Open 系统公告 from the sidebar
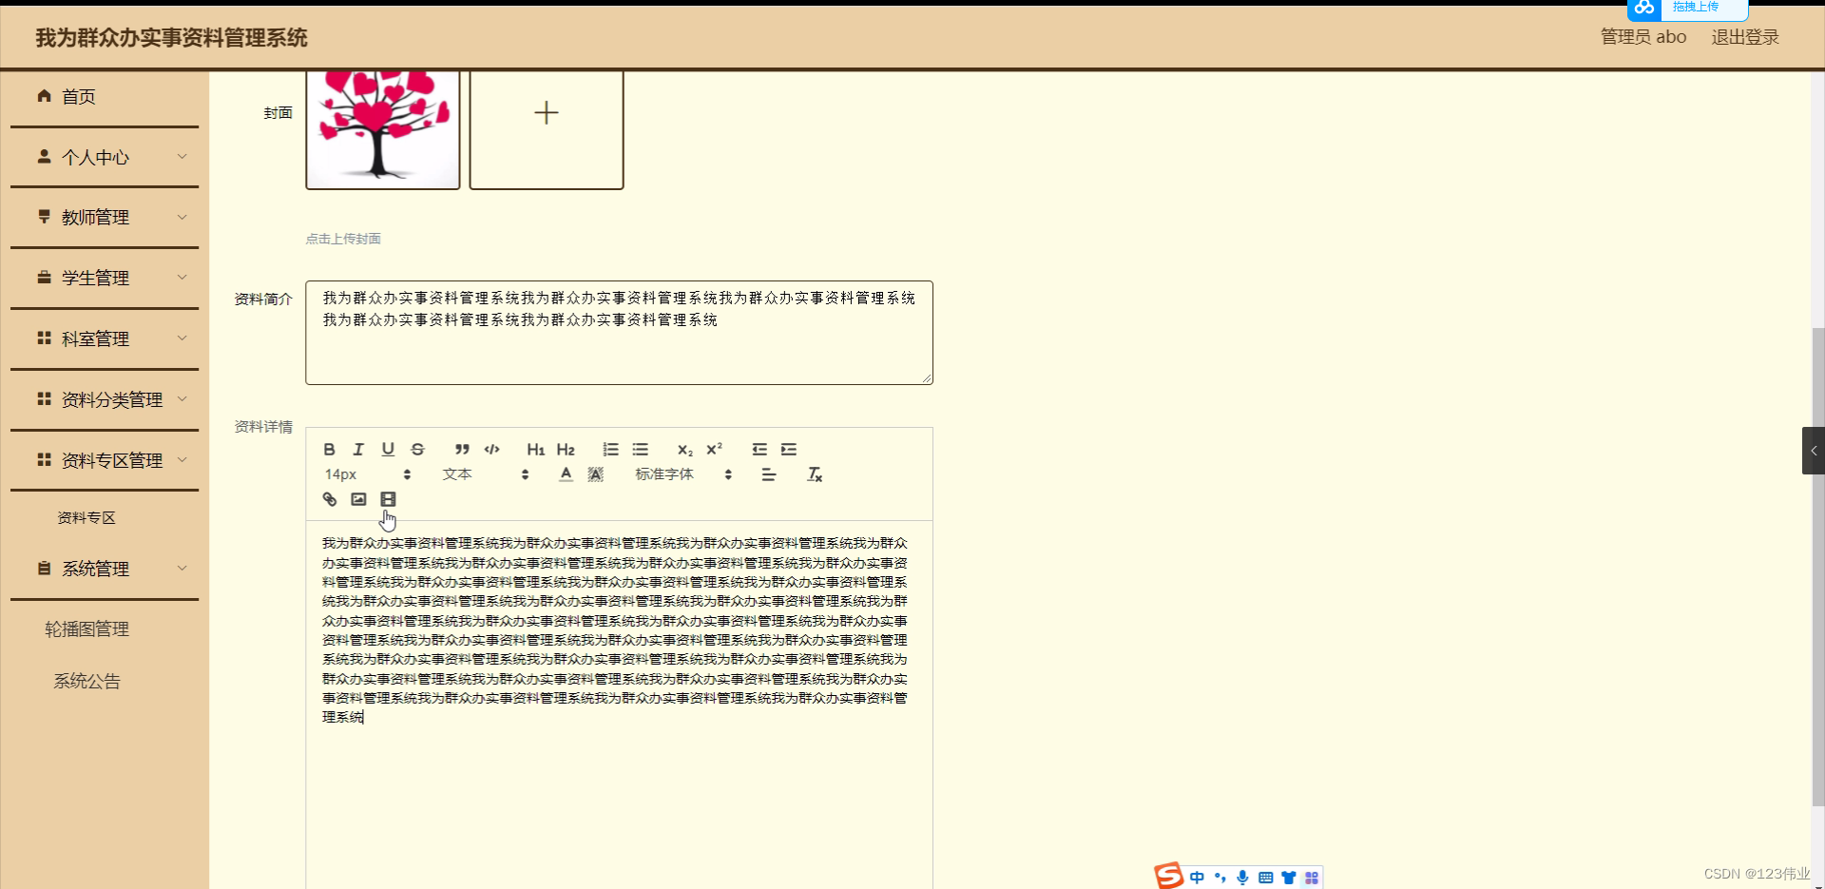This screenshot has height=889, width=1825. (x=86, y=680)
